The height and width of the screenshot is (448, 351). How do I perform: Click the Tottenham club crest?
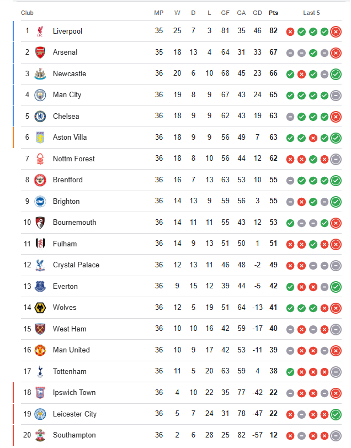click(x=40, y=371)
